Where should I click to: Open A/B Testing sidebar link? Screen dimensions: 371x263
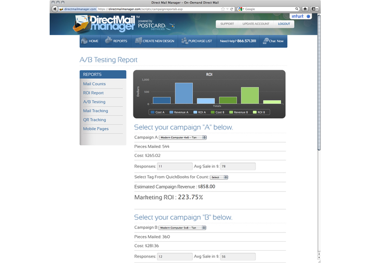pos(94,102)
